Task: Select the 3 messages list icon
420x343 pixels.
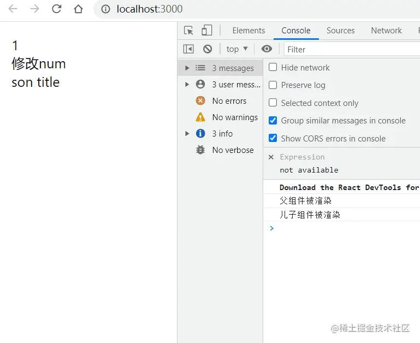Action: 200,68
